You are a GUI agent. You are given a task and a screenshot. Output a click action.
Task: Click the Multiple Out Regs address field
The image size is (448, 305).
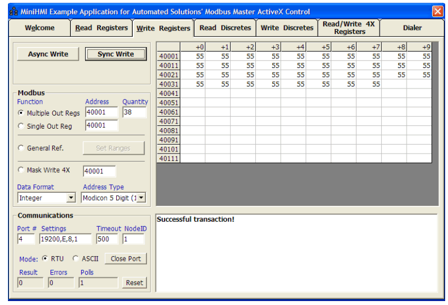tap(102, 112)
